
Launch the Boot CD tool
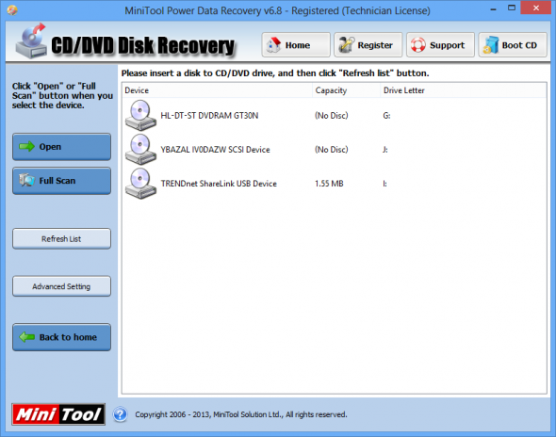(x=513, y=45)
